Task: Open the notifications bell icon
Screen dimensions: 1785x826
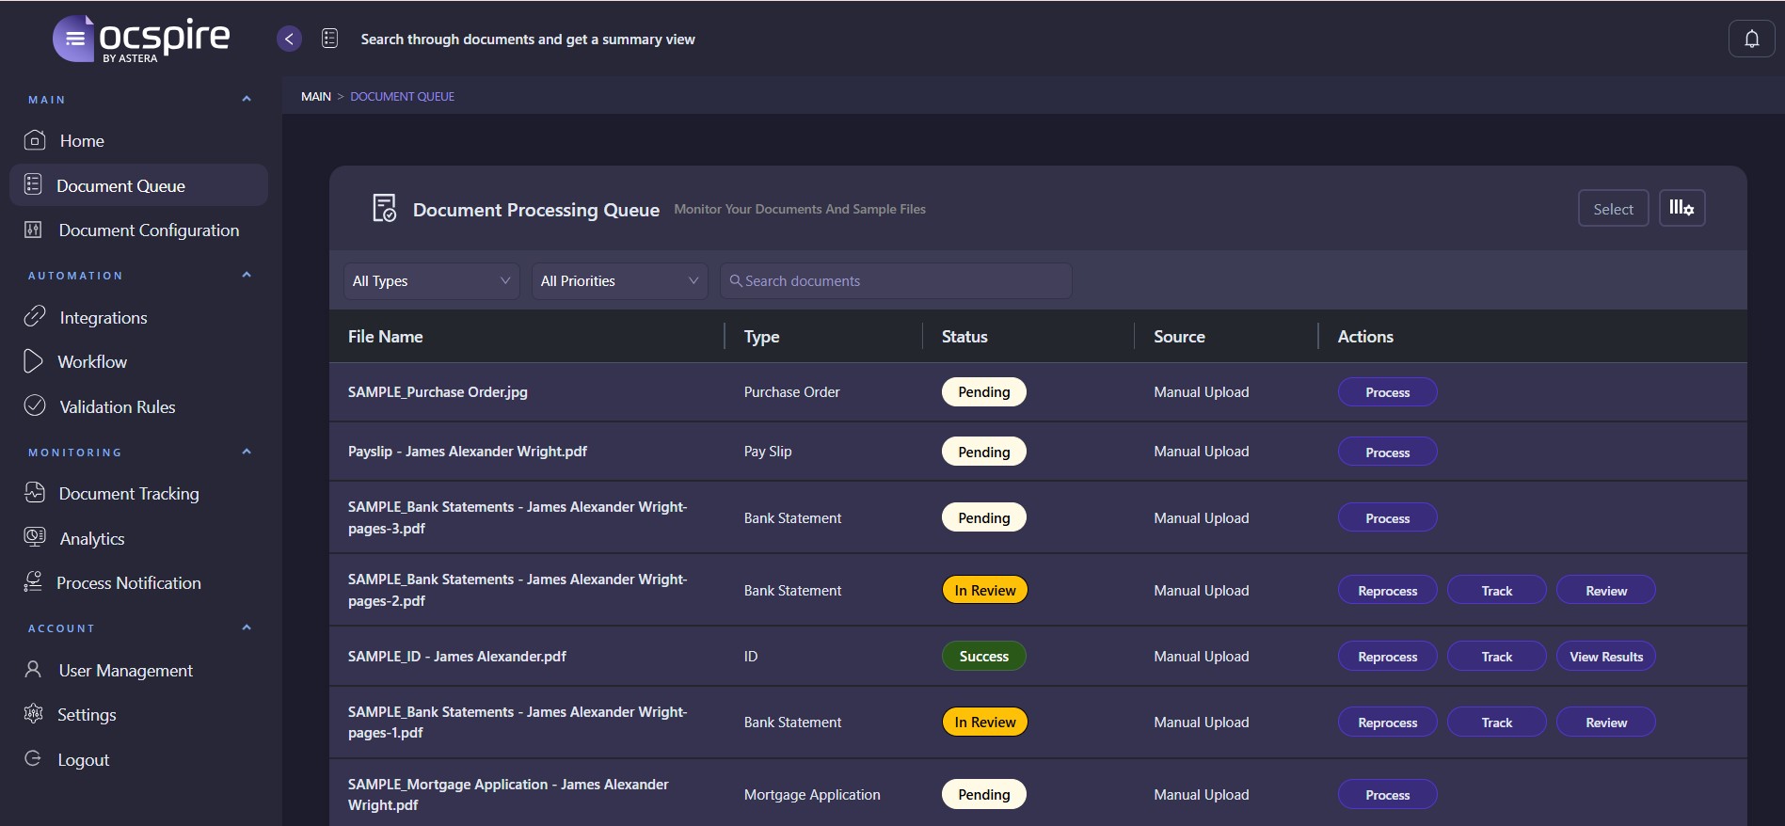Action: pos(1751,39)
